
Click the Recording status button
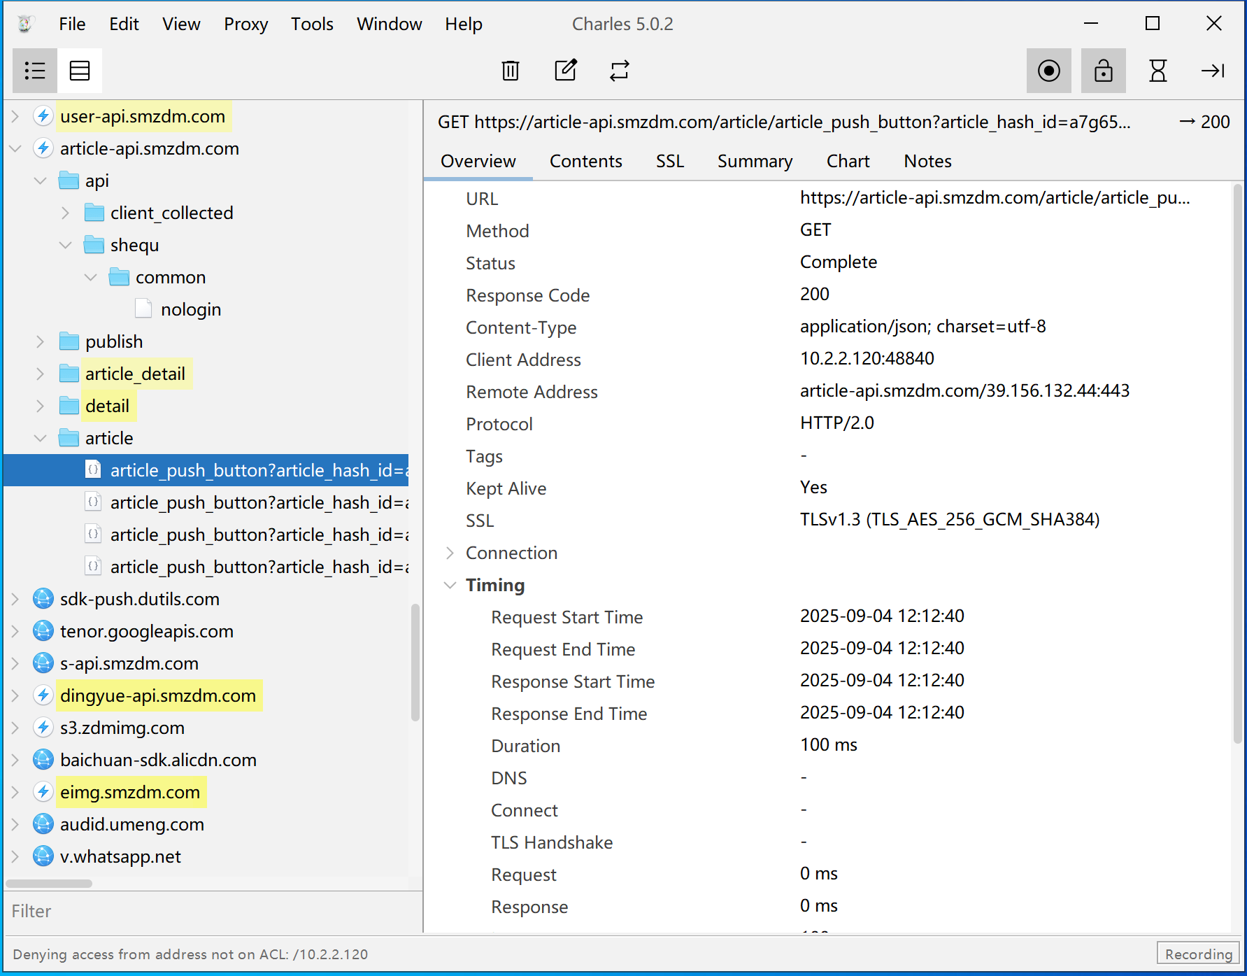(1198, 954)
